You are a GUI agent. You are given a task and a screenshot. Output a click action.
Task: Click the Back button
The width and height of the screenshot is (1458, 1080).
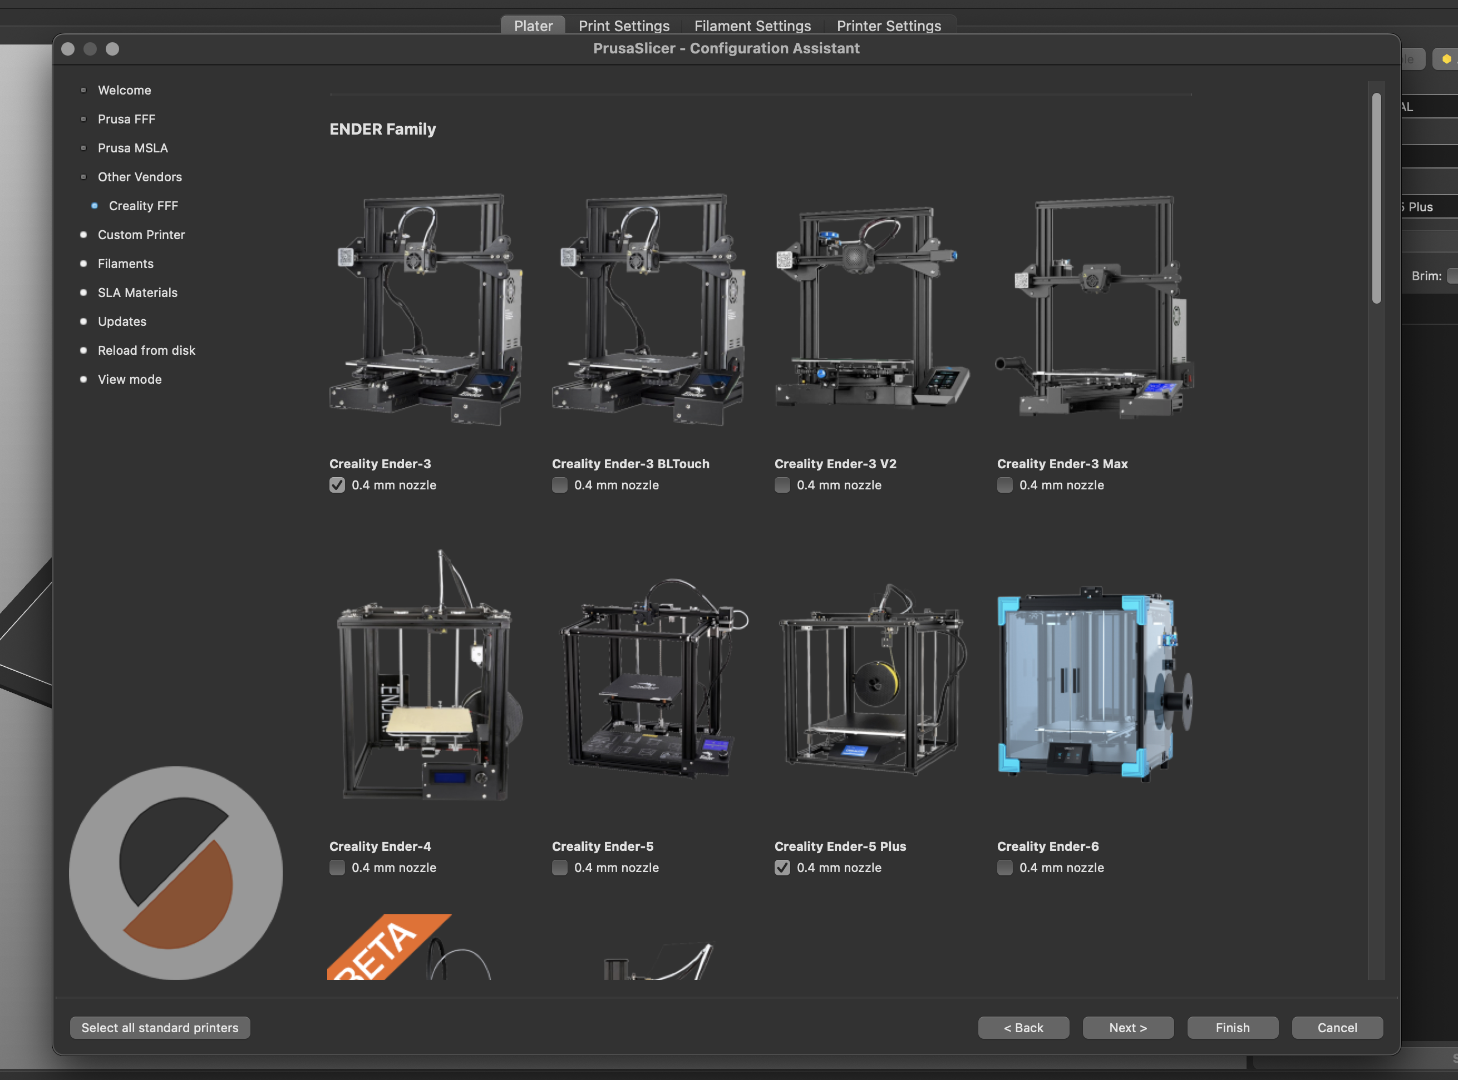[x=1024, y=1028]
